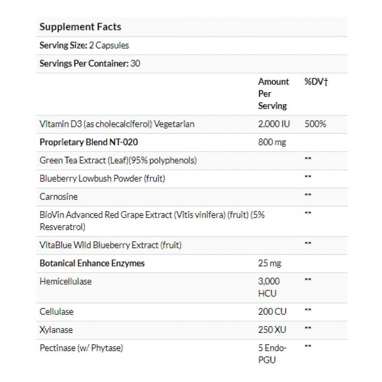
Task: Select the Cellulase 200 CU value
Action: 273,311
